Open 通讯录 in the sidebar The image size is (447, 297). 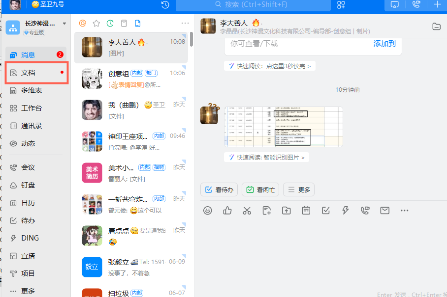point(36,126)
